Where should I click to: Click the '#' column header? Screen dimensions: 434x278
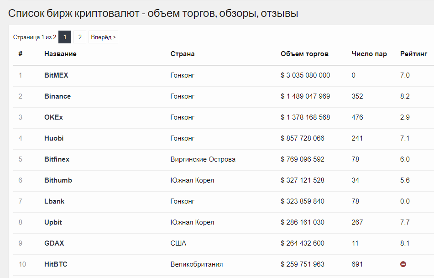click(20, 54)
